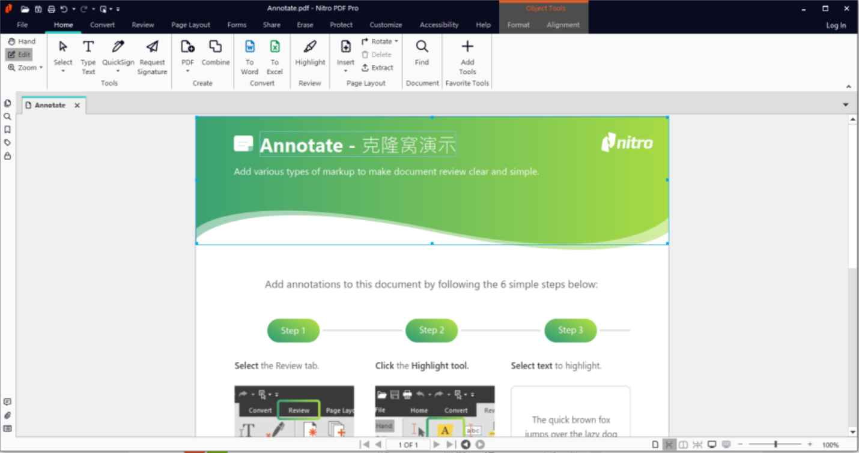Click the Extract pages icon
This screenshot has width=859, height=453.
tap(377, 67)
